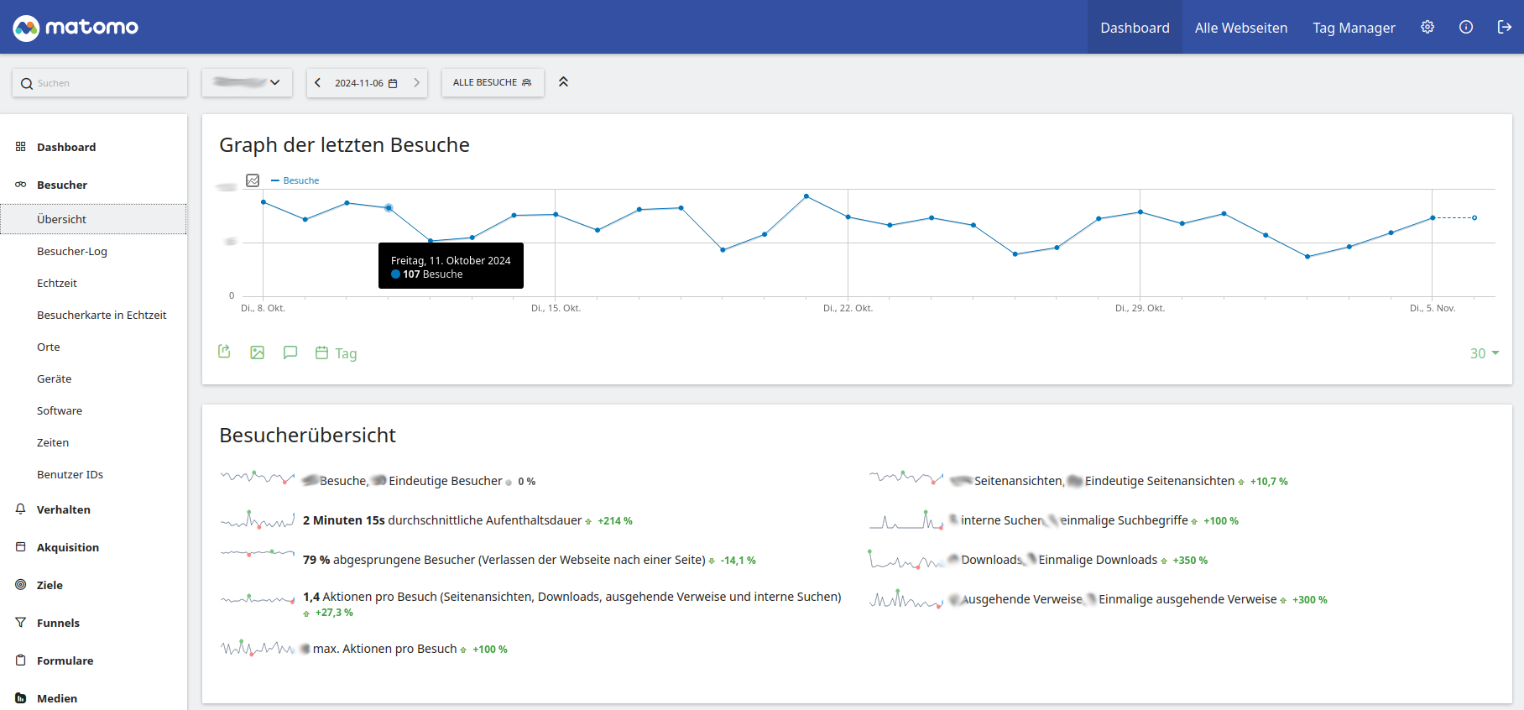This screenshot has height=710, width=1524.
Task: Go to previous date with left arrow
Action: [x=317, y=82]
